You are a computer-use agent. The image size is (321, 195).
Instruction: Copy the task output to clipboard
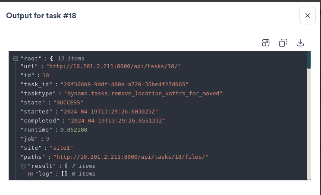coord(283,43)
